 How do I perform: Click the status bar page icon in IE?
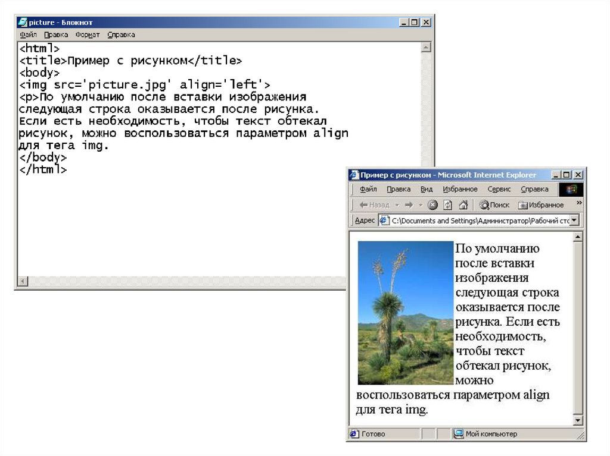coord(354,434)
